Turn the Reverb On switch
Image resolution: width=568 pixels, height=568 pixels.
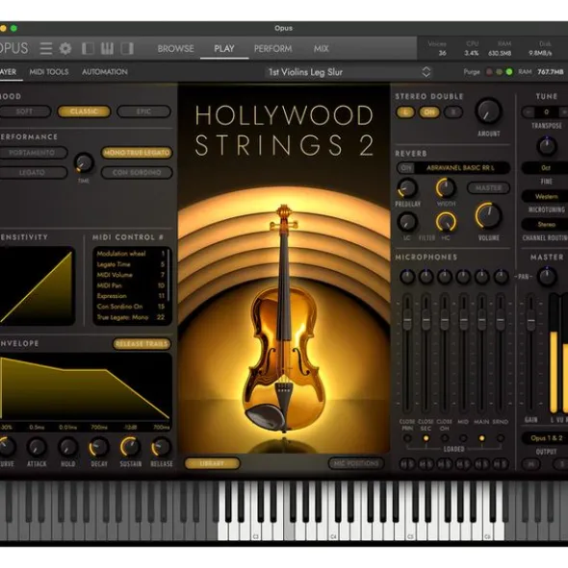point(406,168)
